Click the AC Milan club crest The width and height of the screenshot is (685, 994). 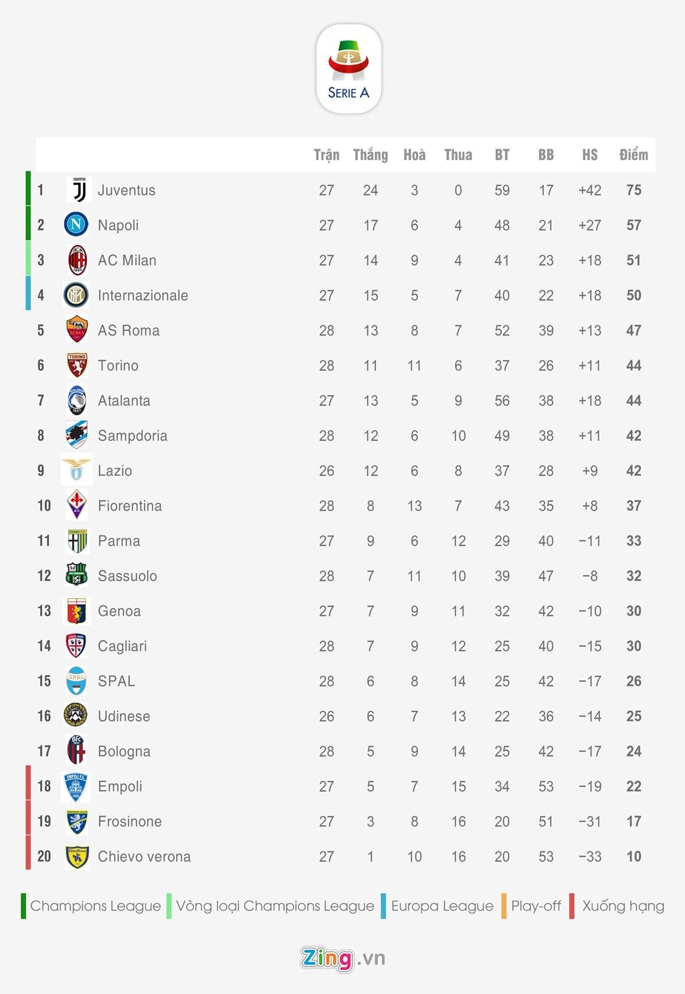78,260
